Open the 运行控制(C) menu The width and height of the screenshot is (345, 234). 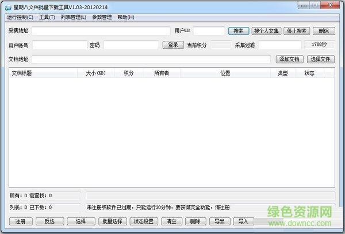tap(20, 17)
